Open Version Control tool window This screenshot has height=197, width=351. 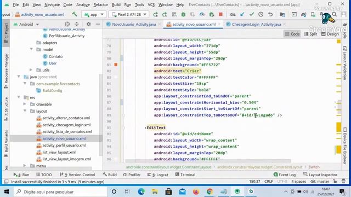[x=77, y=175]
